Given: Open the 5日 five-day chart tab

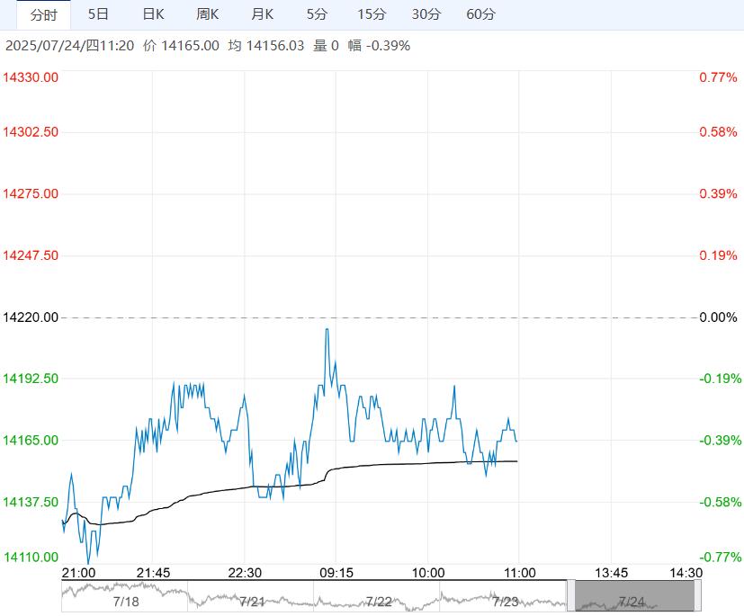Looking at the screenshot, I should pos(99,14).
